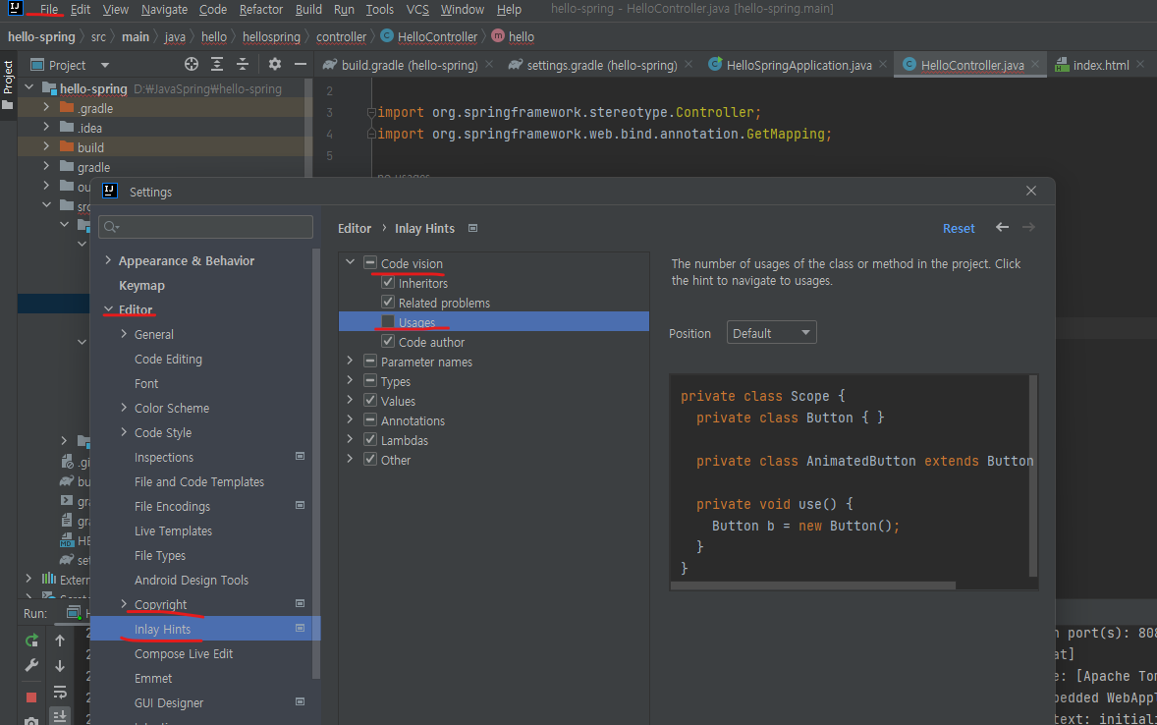Click the controller breadcrumb item
Screen dimensions: 1157x725
tap(341, 36)
